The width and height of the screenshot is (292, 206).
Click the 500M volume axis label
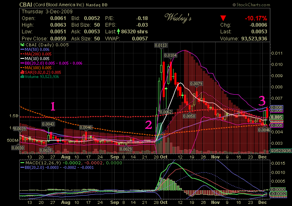13,140
